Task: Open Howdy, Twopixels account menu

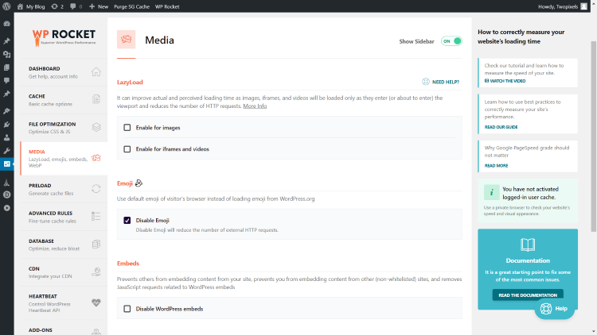Action: point(562,6)
